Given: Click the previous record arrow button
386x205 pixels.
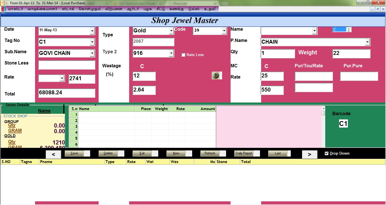Looking at the screenshot, I should (53, 154).
